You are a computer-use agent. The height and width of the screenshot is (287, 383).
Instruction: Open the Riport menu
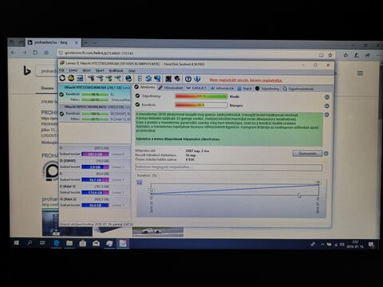point(100,70)
